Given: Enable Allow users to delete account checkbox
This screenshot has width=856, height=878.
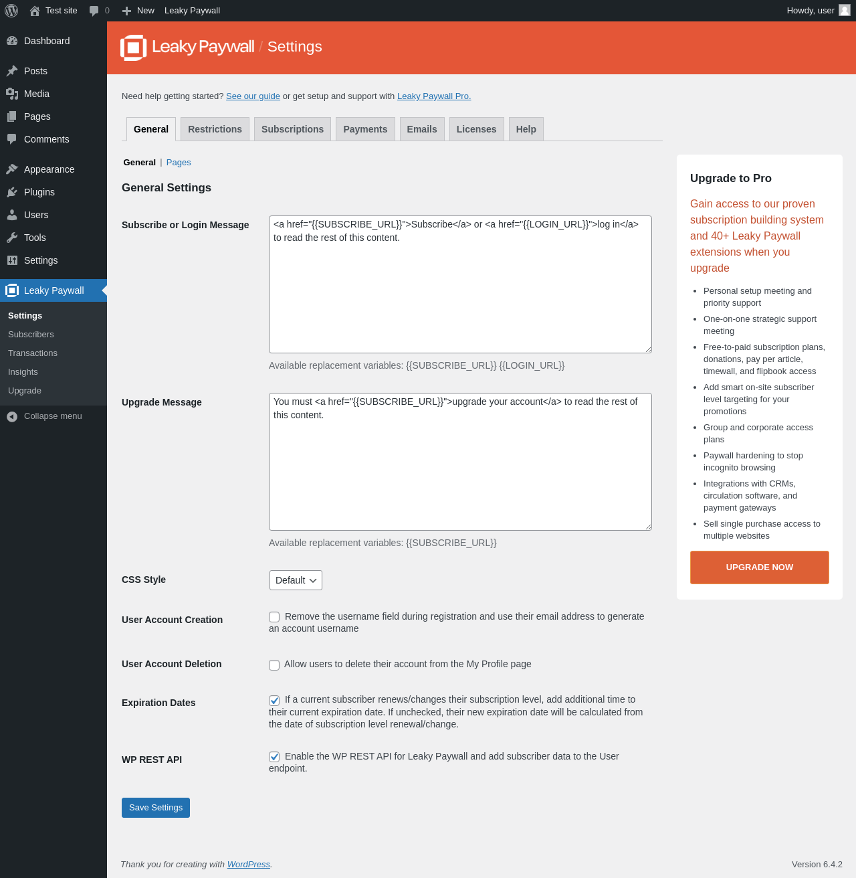Looking at the screenshot, I should click(x=274, y=665).
